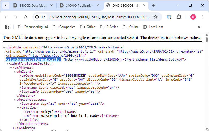Screen dimensions: 209x131
Task: Click the profile avatar icon
Action: click(x=193, y=17)
